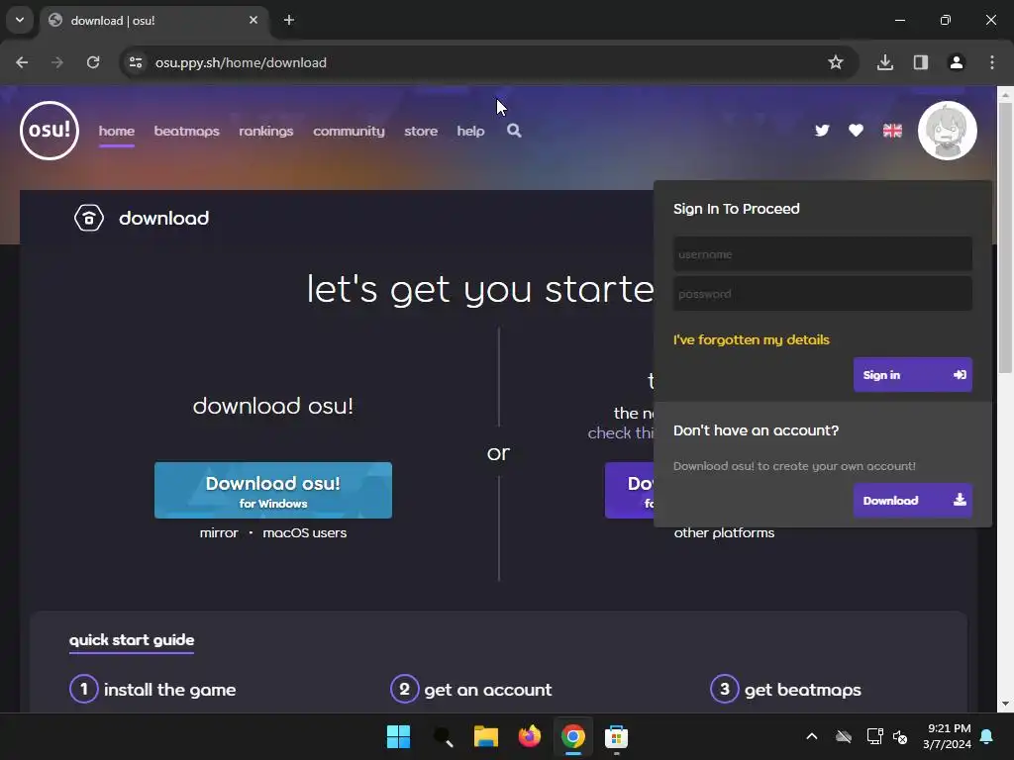Open Chrome profile icon
Image resolution: width=1014 pixels, height=760 pixels.
tap(957, 62)
